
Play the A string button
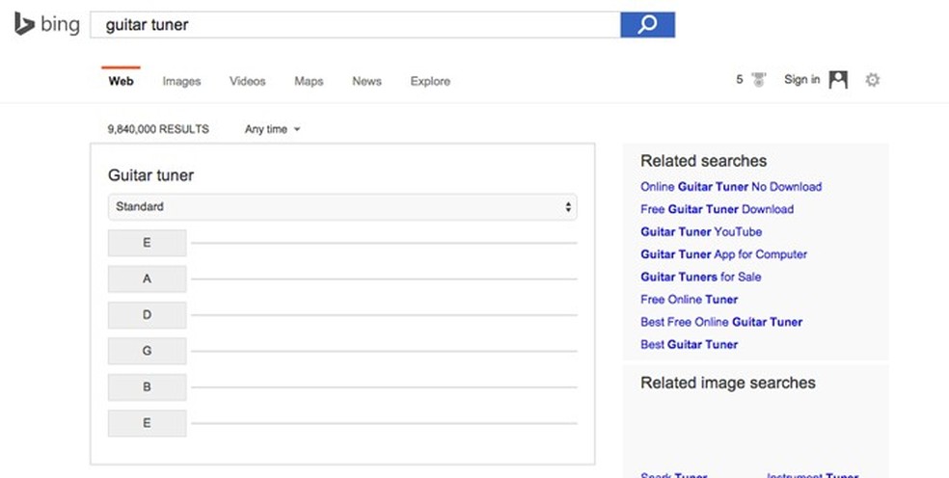[x=147, y=279]
